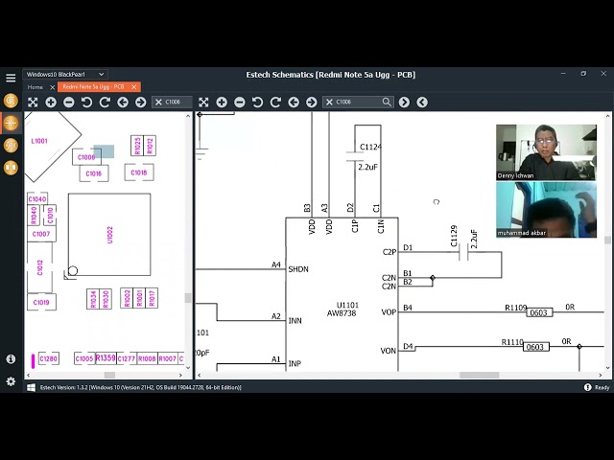The width and height of the screenshot is (614, 460).
Task: Click PCB panel horizontal scrollbar thumb
Action: click(109, 375)
